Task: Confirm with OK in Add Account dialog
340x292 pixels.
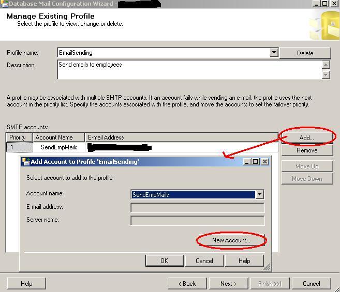Action: click(165, 261)
